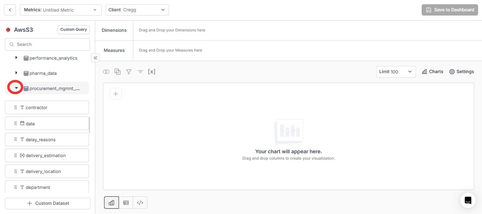Expand the performance_analytics table

[x=16, y=58]
